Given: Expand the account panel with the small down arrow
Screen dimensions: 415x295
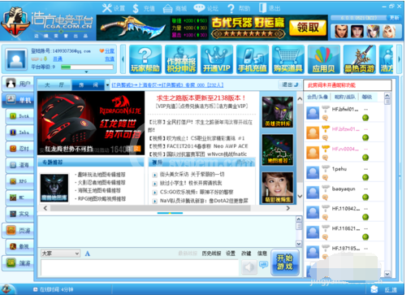Looking at the screenshot, I should (x=86, y=72).
